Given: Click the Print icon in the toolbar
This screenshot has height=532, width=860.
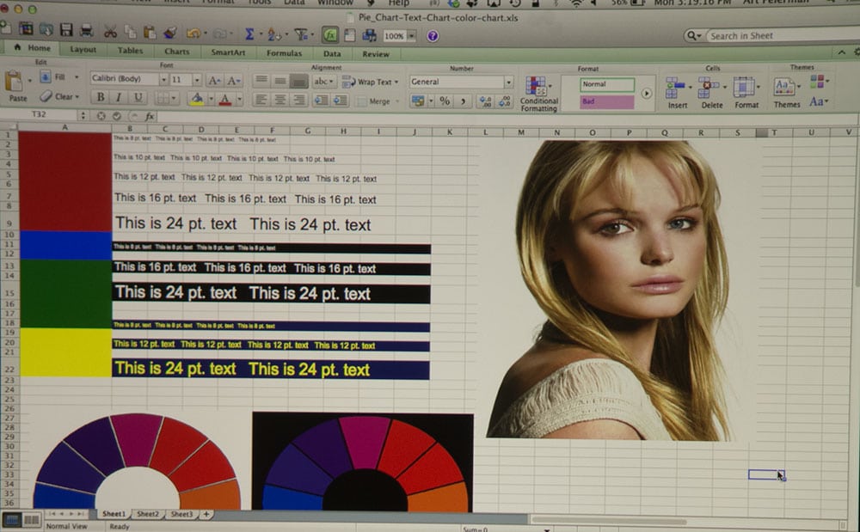Looking at the screenshot, I should (86, 30).
